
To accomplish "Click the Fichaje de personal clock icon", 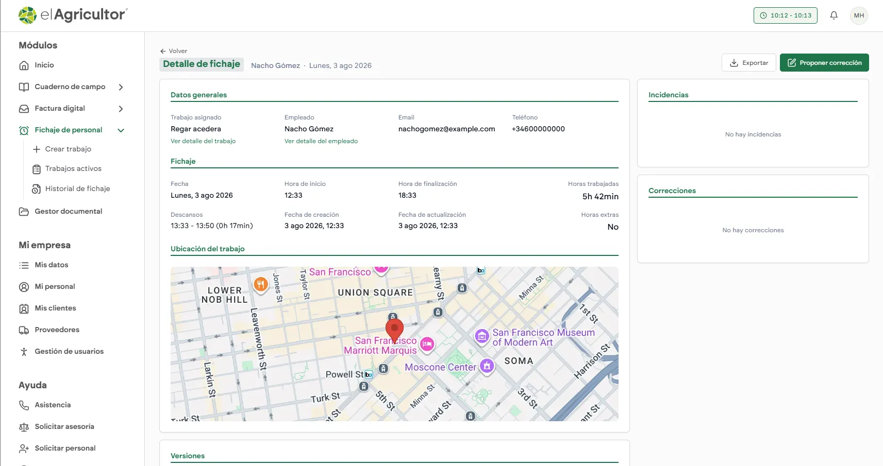I will tap(24, 130).
